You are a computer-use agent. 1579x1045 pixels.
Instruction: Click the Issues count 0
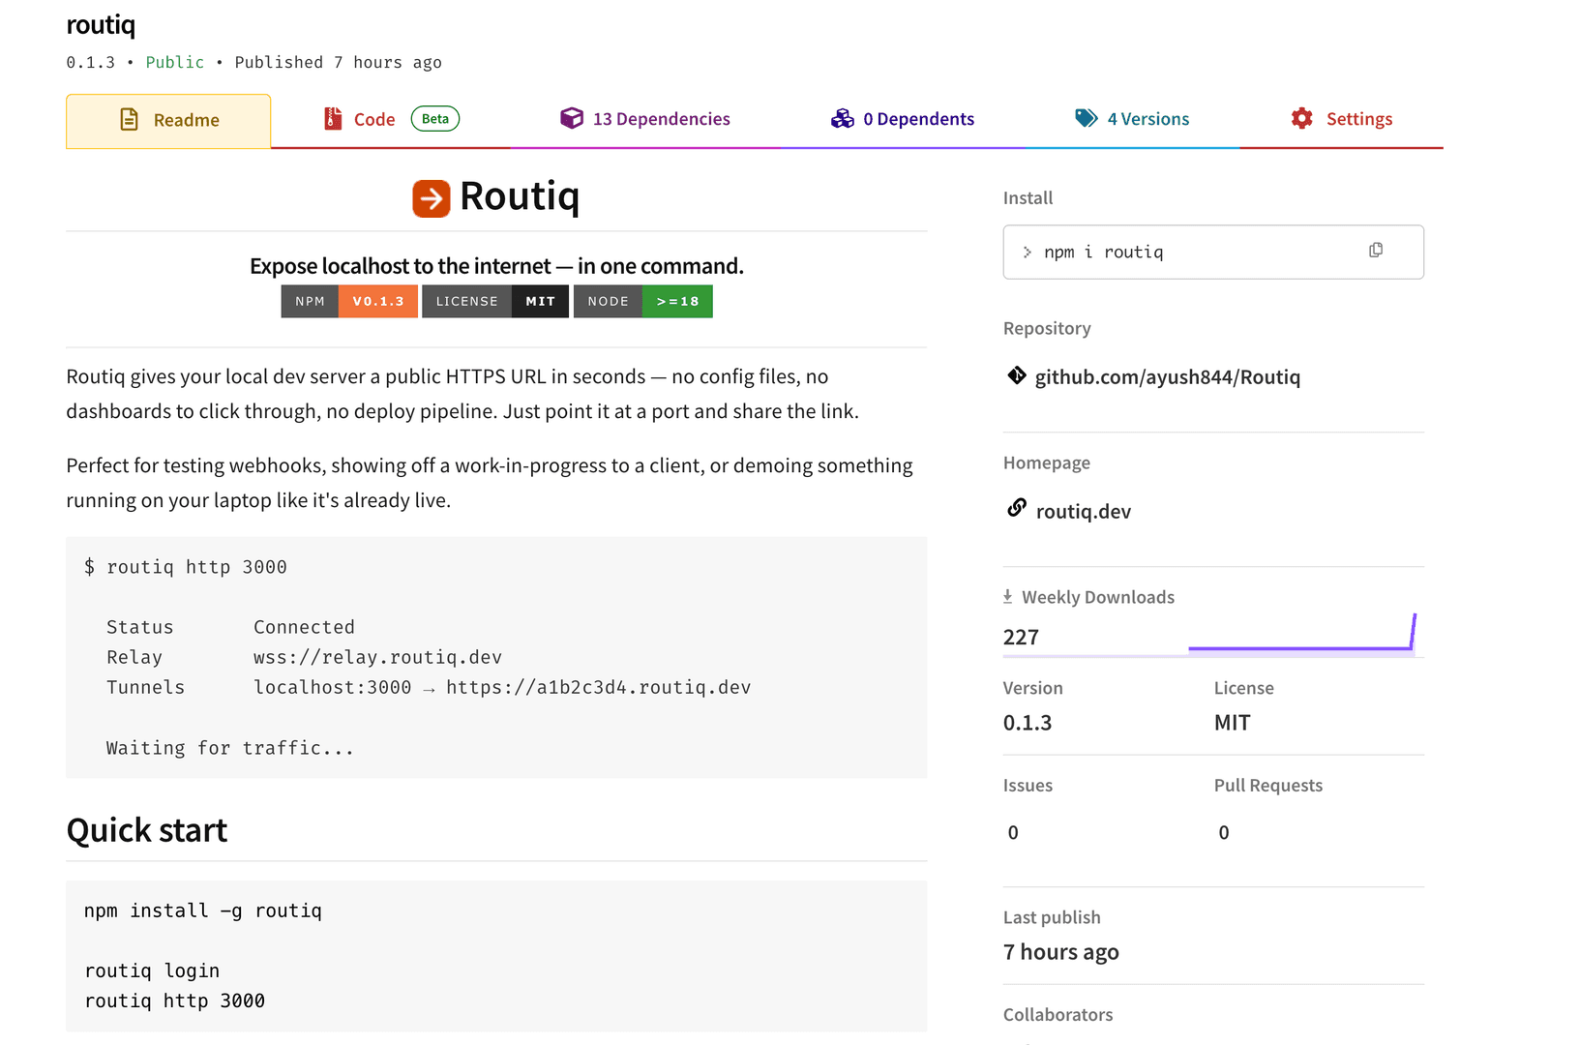click(1013, 832)
